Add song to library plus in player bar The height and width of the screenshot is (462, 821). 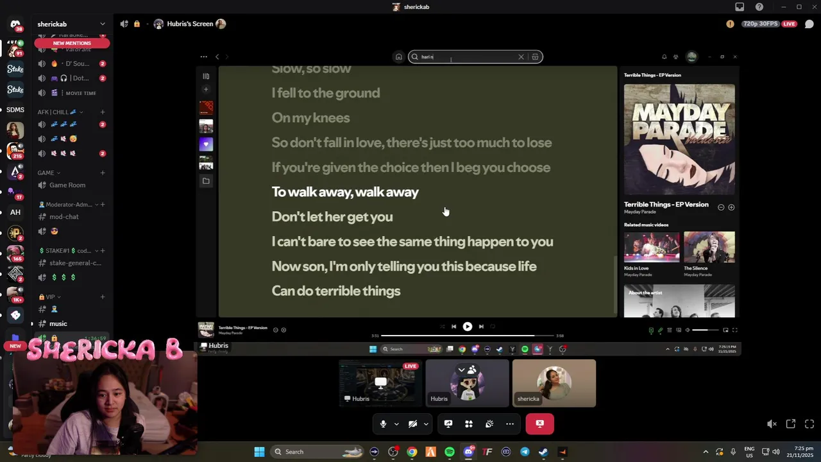tap(284, 330)
